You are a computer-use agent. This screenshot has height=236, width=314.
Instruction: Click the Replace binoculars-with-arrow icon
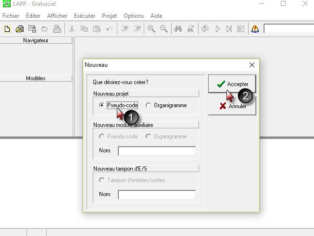tap(190, 29)
